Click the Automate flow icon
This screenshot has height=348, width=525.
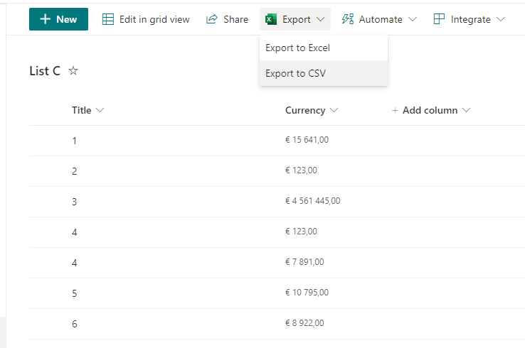click(x=348, y=19)
